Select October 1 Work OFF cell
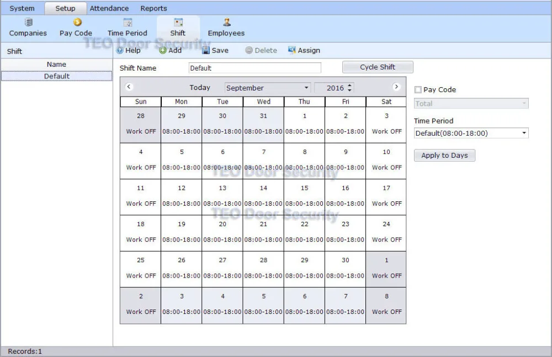The image size is (552, 357). 386,269
